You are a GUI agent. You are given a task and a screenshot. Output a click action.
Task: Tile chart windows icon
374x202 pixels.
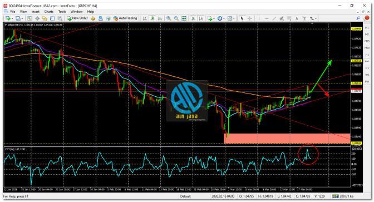tap(184, 18)
